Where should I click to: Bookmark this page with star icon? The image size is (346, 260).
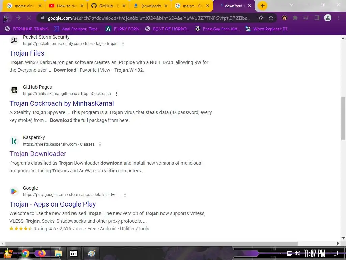click(x=271, y=18)
